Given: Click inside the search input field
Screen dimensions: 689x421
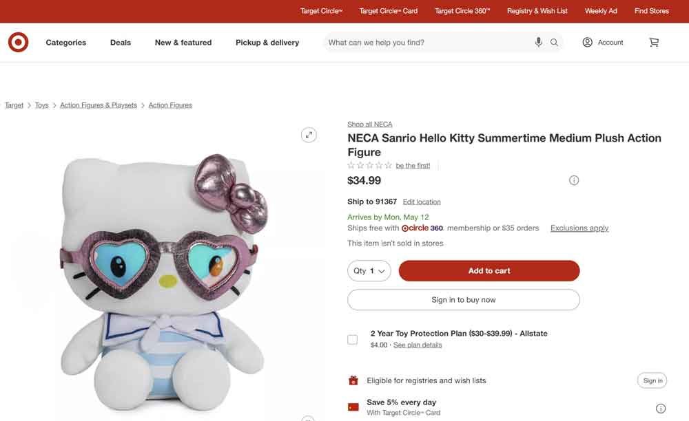Looking at the screenshot, I should [427, 42].
